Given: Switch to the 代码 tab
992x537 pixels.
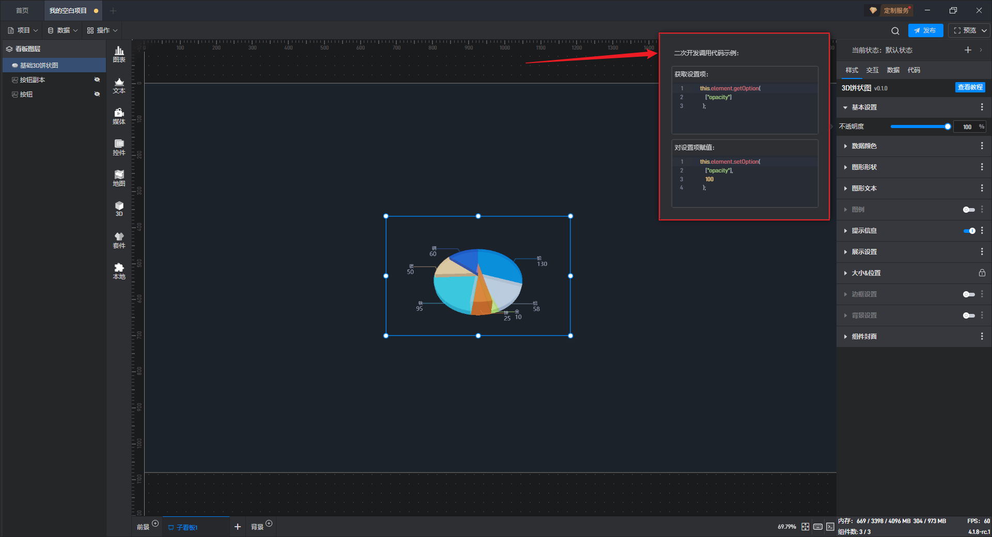Looking at the screenshot, I should (913, 70).
